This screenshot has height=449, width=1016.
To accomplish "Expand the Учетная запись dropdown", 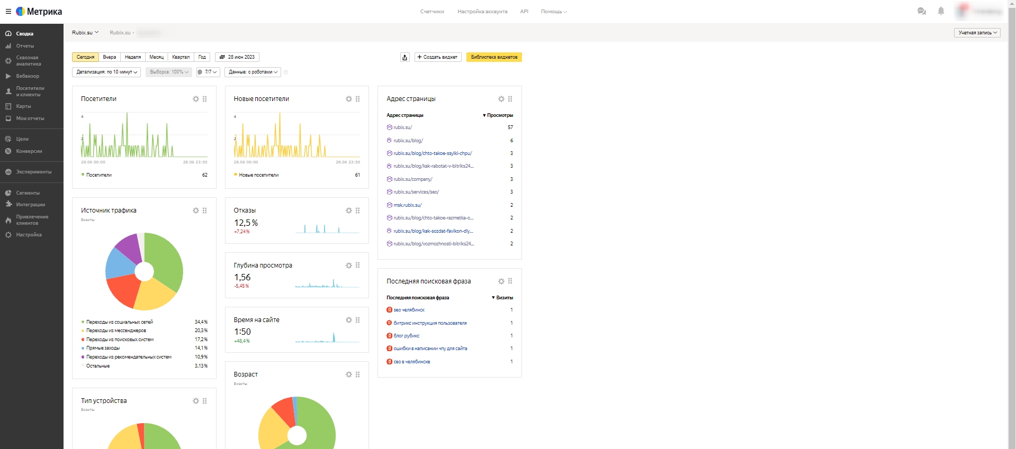I will (977, 33).
